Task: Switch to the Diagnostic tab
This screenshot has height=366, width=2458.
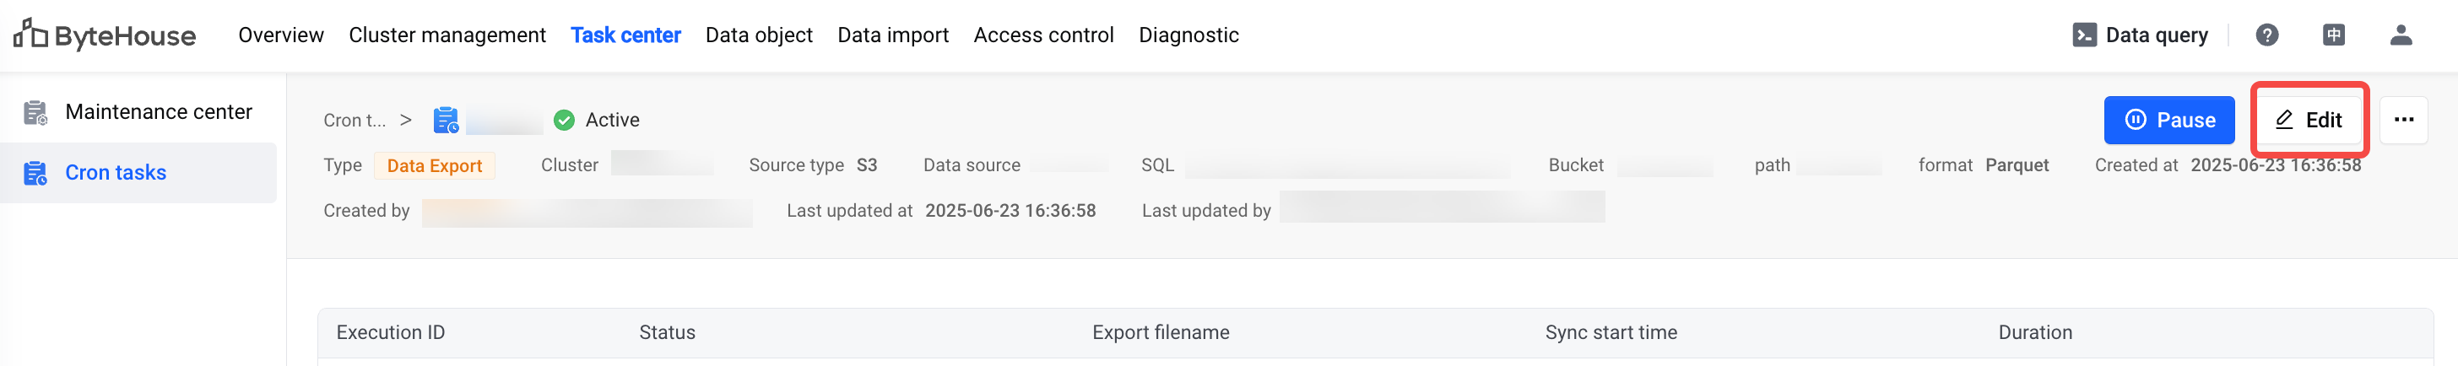Action: [1188, 35]
